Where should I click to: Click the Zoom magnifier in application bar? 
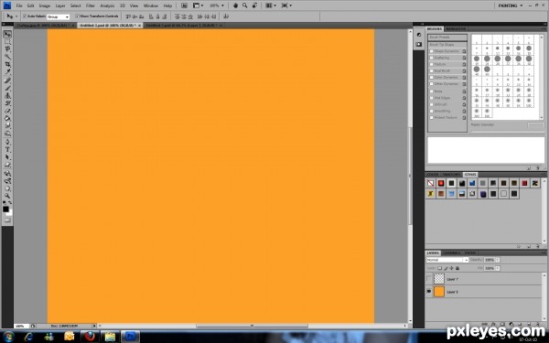244,5
